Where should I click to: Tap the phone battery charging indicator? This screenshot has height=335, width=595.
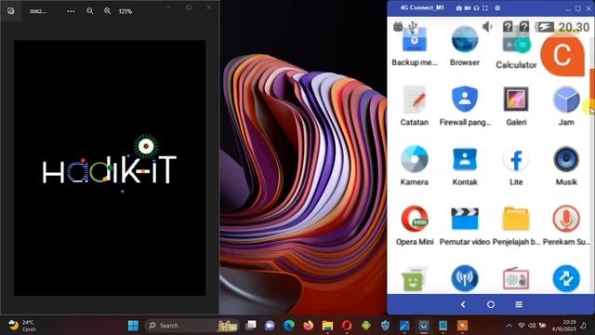click(545, 27)
